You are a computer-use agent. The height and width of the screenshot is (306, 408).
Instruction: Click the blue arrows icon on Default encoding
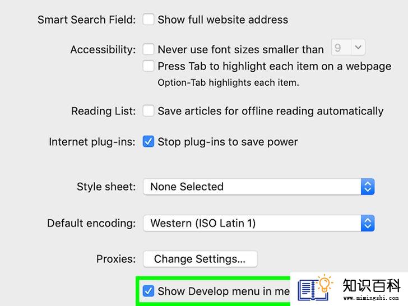(x=368, y=223)
